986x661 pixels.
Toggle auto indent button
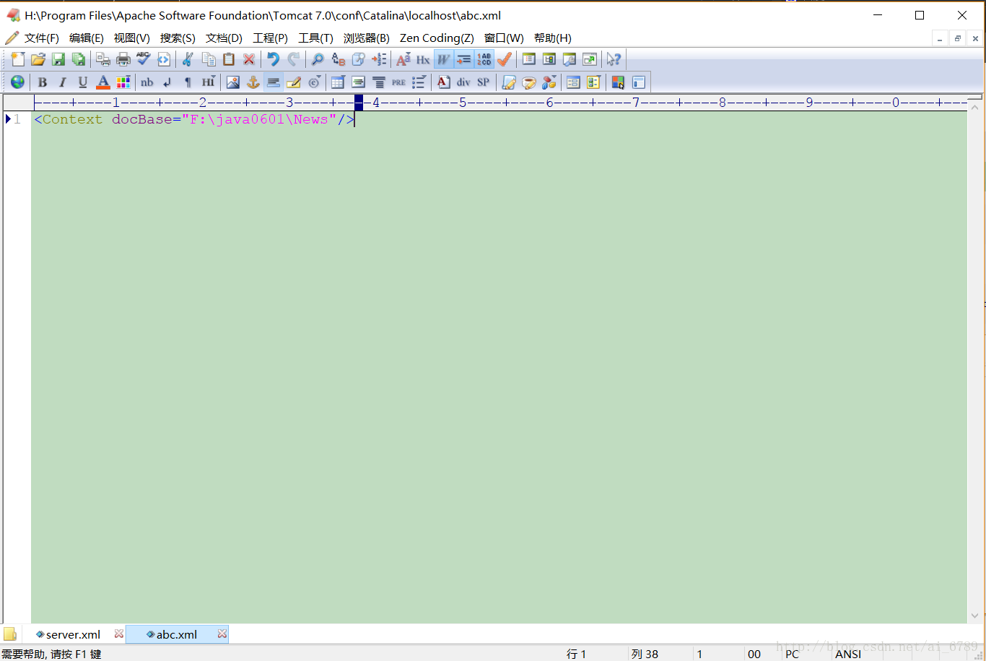pos(463,59)
